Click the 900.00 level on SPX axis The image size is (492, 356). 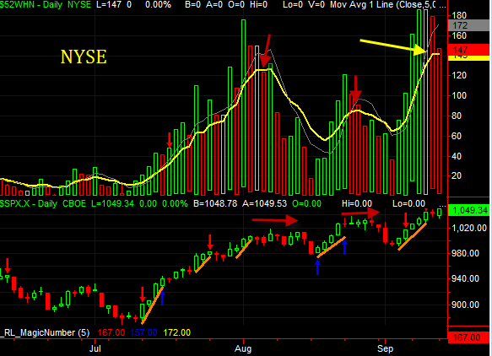tap(465, 305)
